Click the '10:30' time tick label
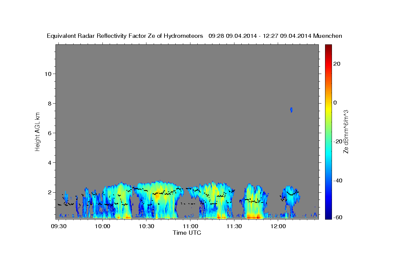 pos(147,226)
